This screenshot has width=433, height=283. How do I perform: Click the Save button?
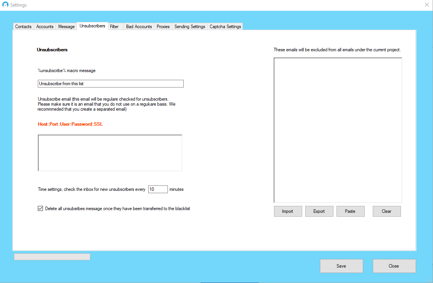(341, 266)
